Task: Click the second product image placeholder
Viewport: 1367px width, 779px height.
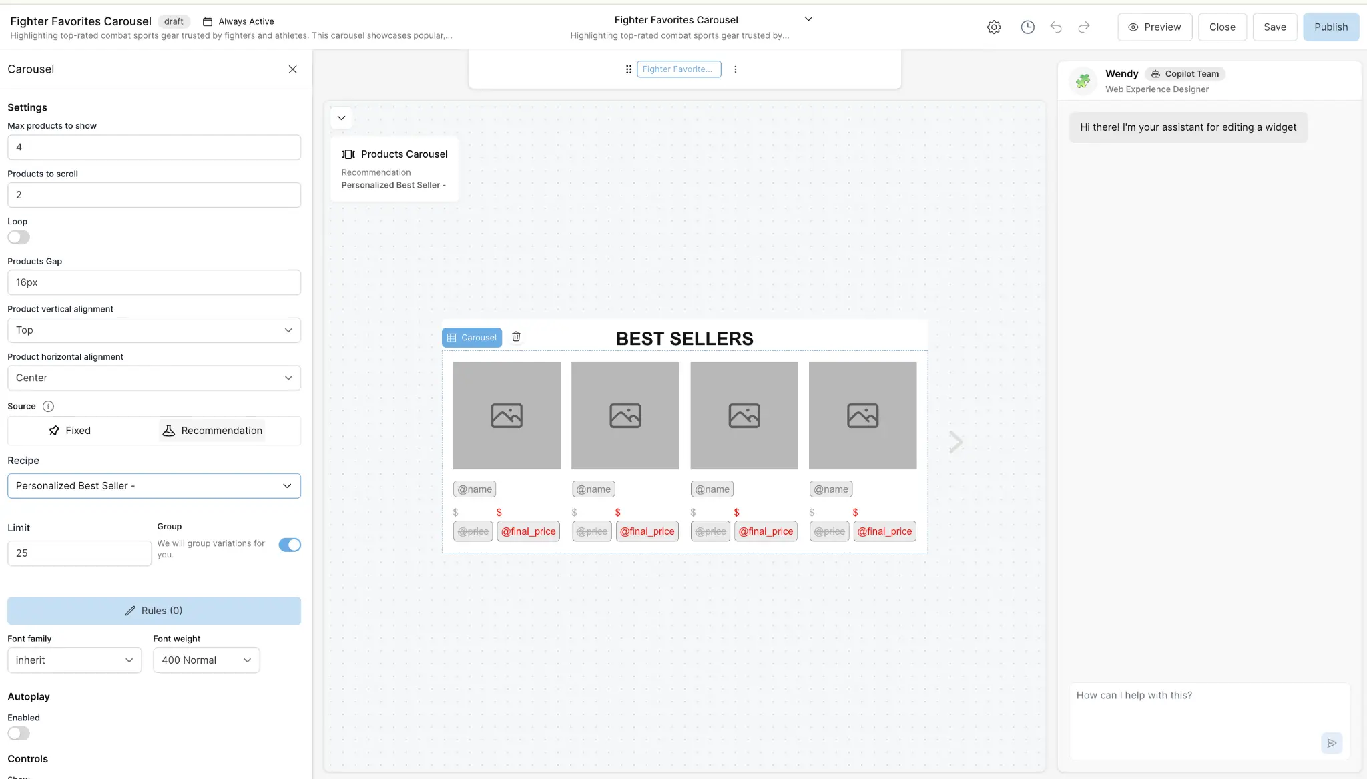Action: [x=625, y=416]
